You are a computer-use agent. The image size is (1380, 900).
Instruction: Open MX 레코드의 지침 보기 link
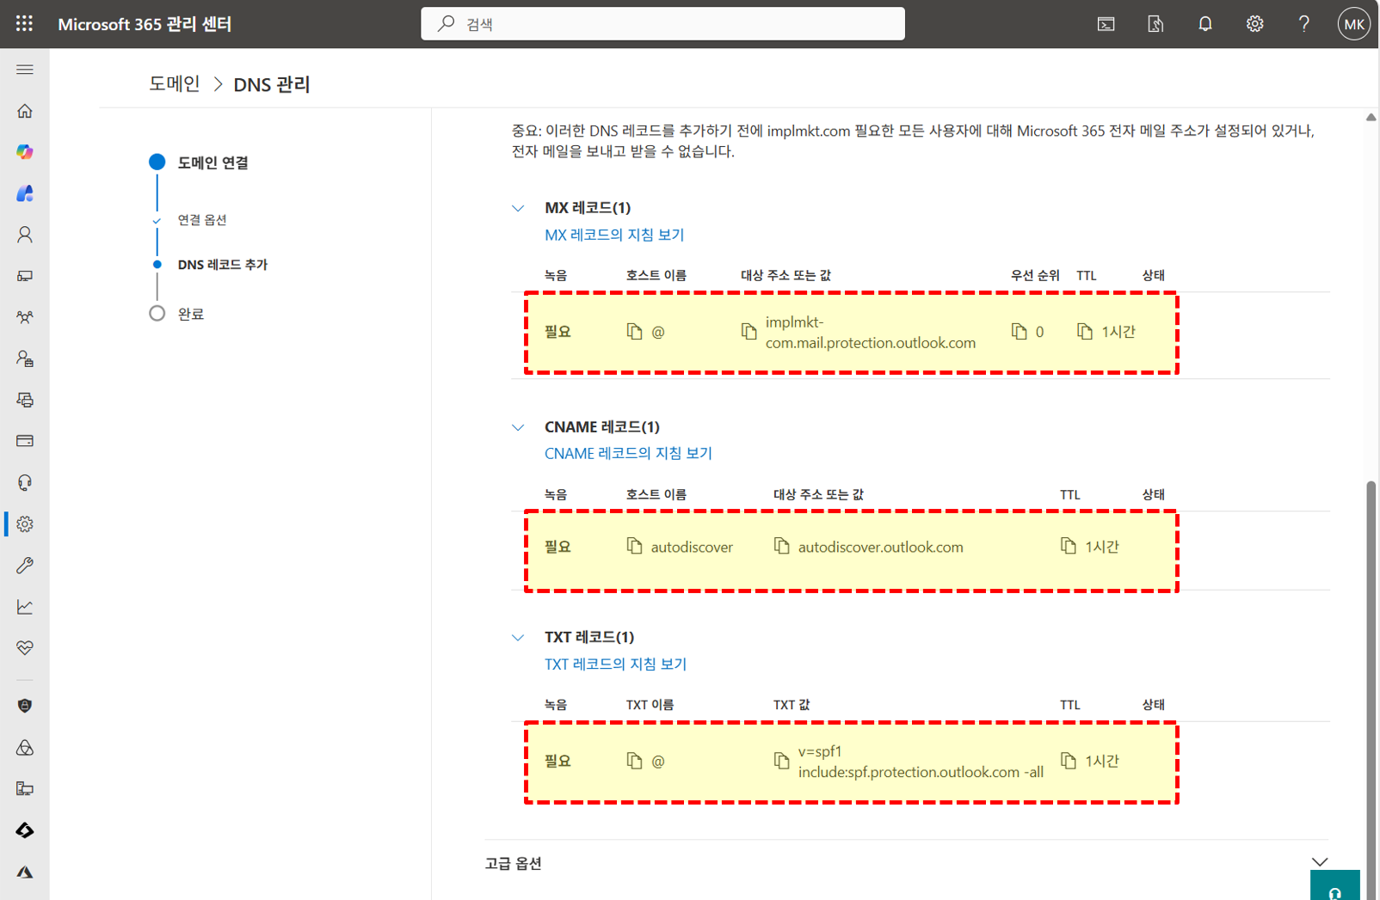[x=613, y=235]
